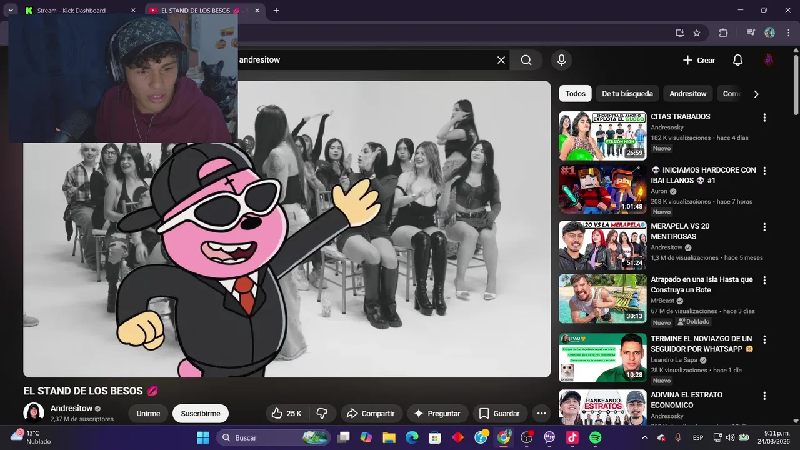Viewport: 800px width, 450px height.
Task: Open the Windows Start menu
Action: pos(203,437)
